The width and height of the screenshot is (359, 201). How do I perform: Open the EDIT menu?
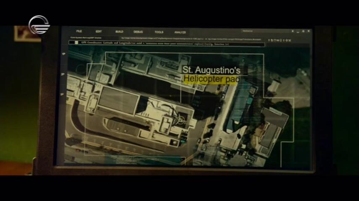point(98,32)
